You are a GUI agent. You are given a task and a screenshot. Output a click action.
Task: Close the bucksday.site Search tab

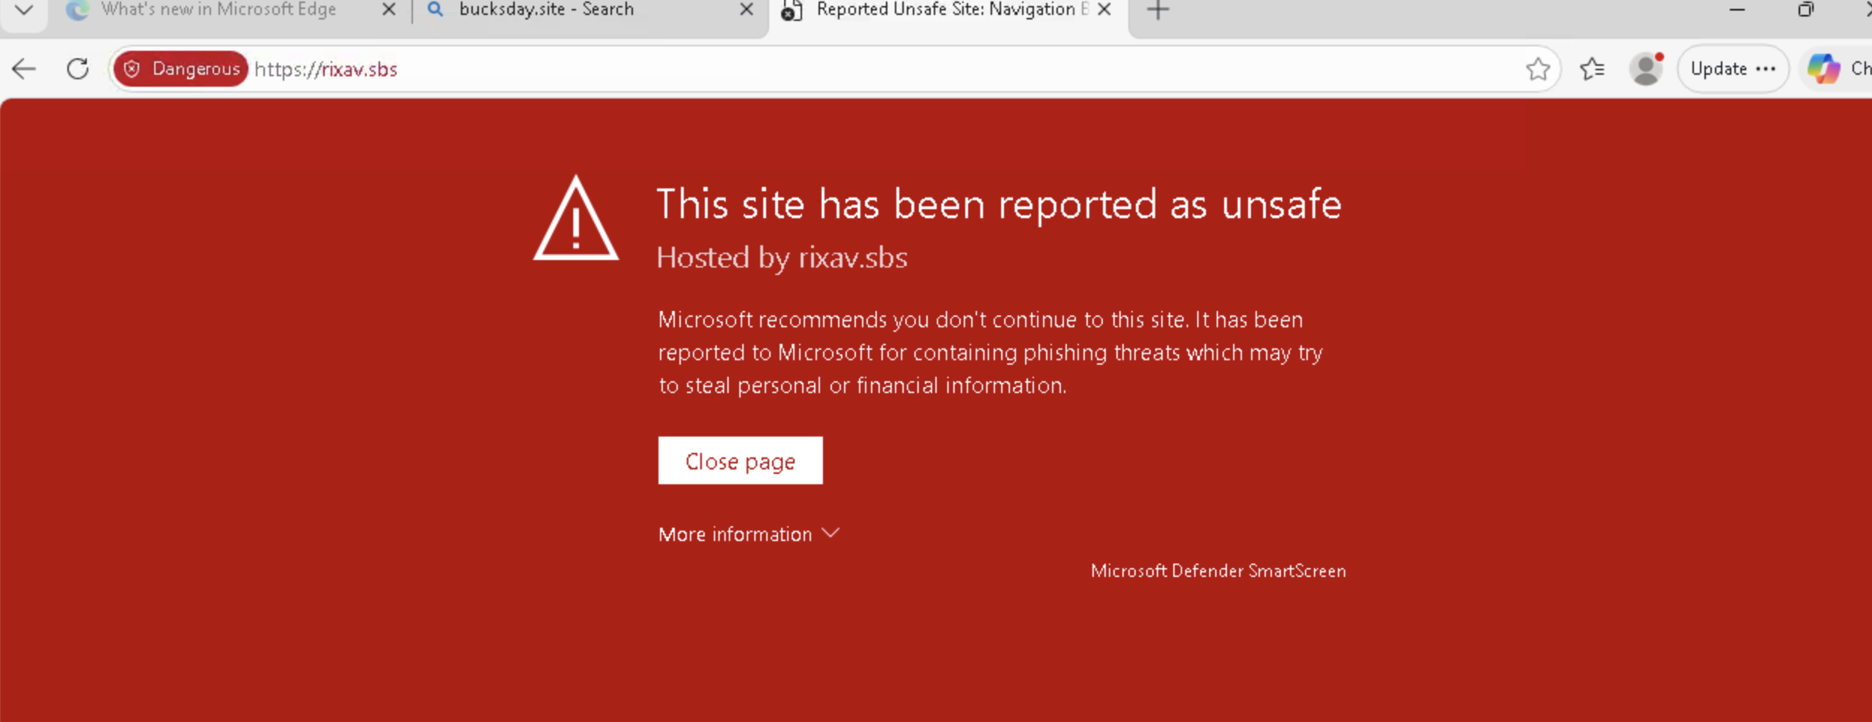click(x=746, y=10)
